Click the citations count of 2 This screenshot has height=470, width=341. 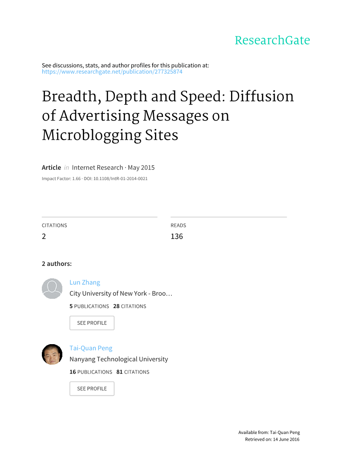[44, 237]
